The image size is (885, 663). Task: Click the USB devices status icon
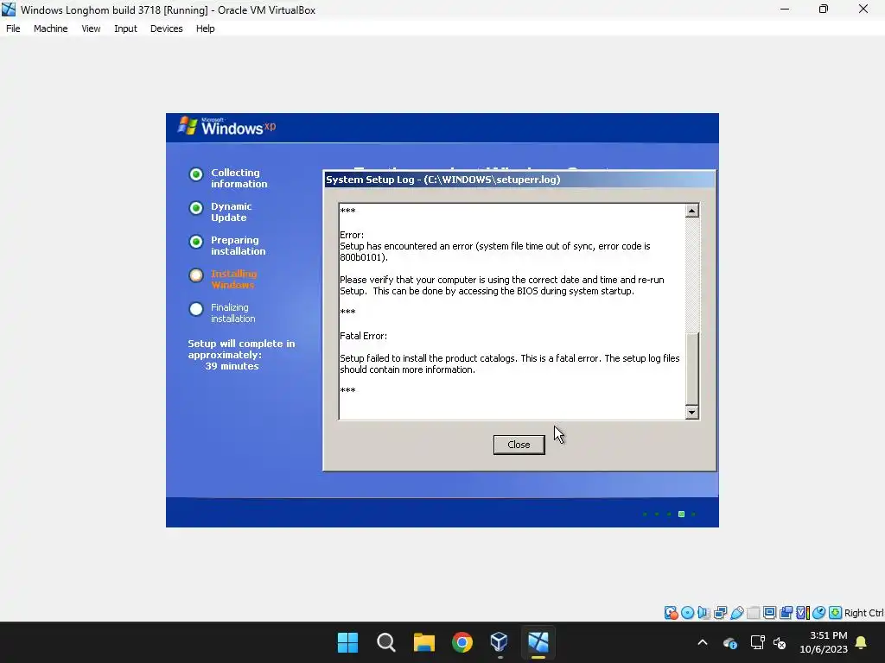pyautogui.click(x=736, y=613)
